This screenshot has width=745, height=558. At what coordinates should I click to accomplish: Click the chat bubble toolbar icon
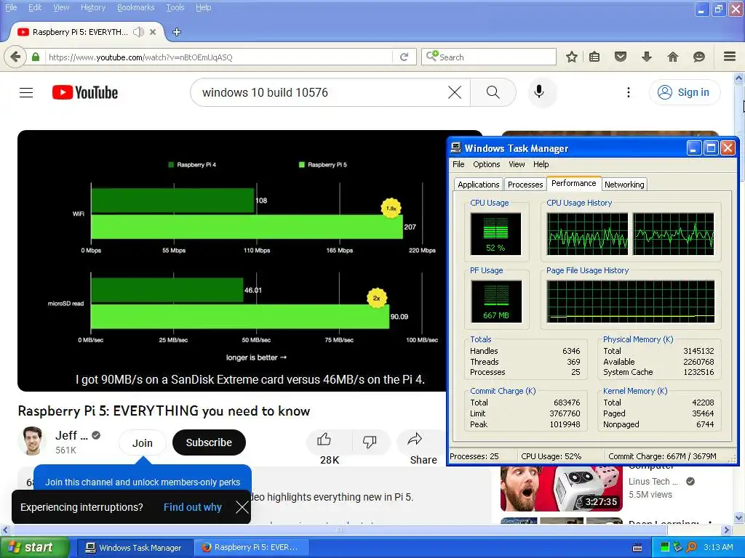click(x=699, y=57)
